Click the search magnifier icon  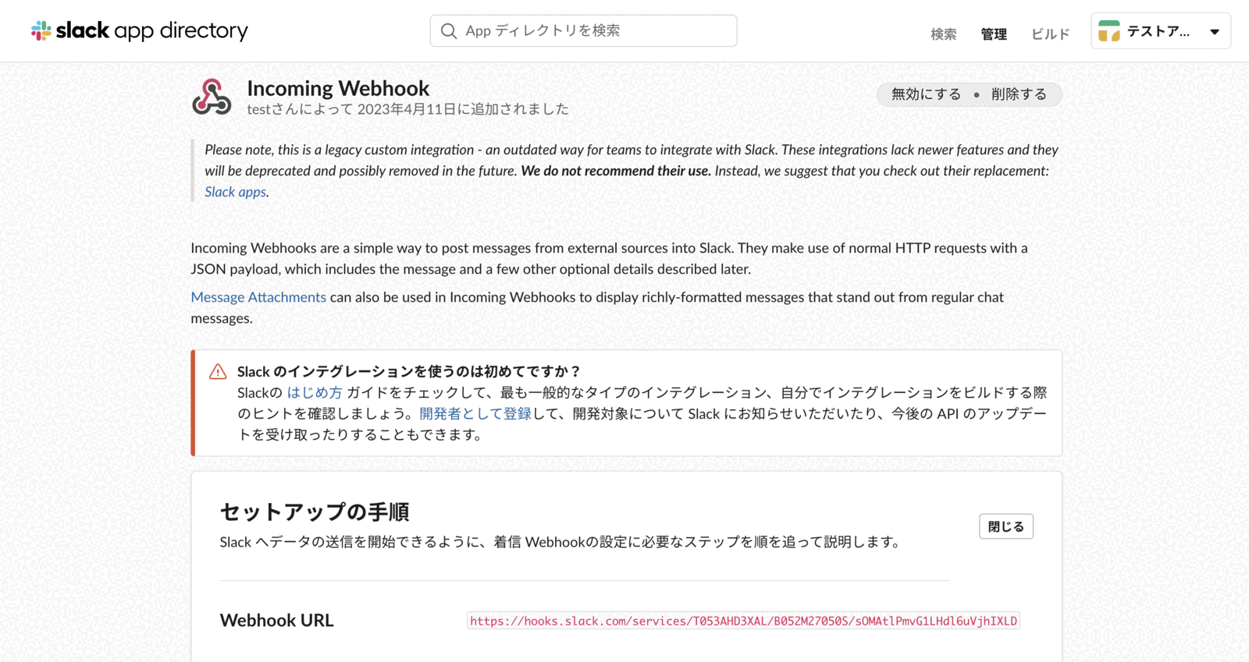pos(449,31)
